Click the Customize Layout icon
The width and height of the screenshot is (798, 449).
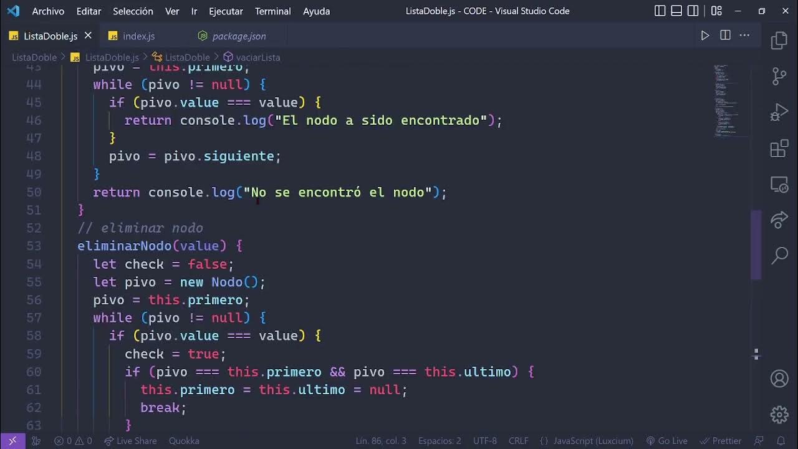[x=716, y=11]
